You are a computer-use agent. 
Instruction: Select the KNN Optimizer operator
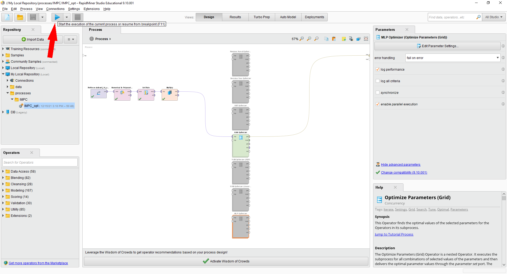click(x=241, y=145)
